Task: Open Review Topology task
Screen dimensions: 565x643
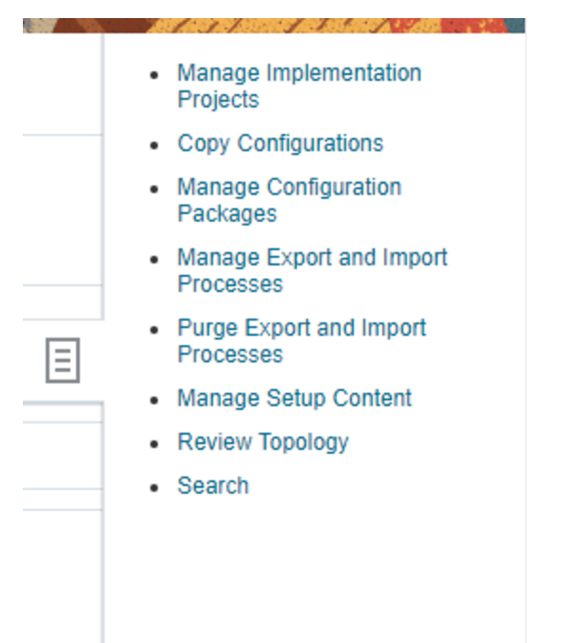Action: tap(263, 442)
